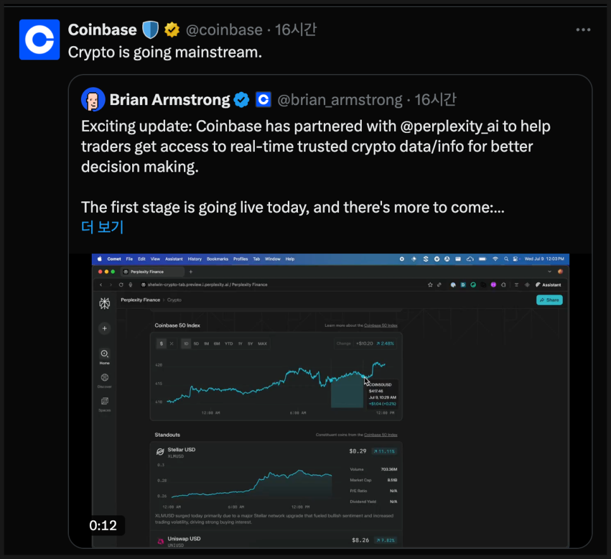Click the Home search sidebar icon
Image resolution: width=611 pixels, height=559 pixels.
click(x=104, y=356)
